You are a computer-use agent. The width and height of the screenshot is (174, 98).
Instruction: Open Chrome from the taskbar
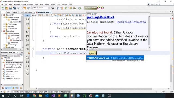[34, 96]
